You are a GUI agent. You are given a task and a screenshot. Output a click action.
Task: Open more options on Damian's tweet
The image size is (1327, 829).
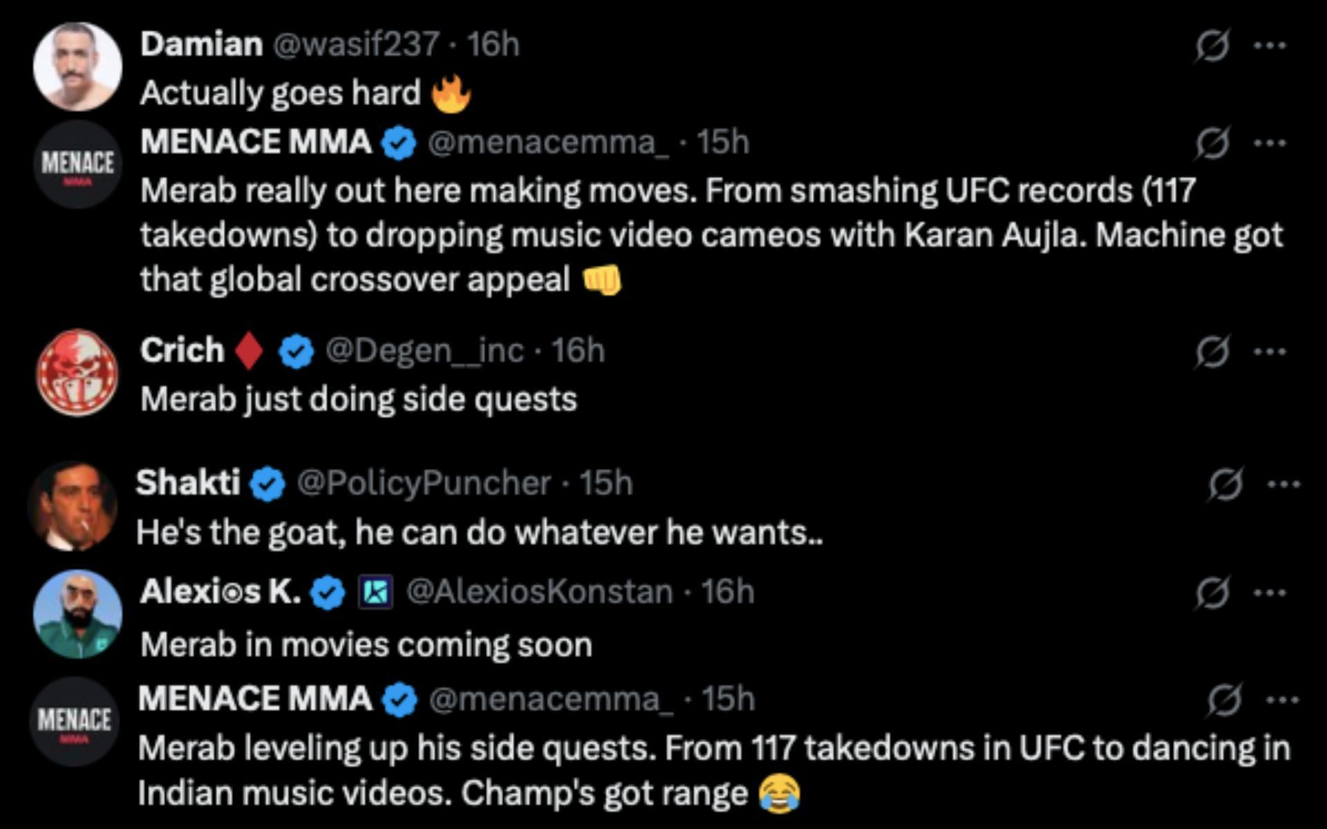click(1270, 46)
